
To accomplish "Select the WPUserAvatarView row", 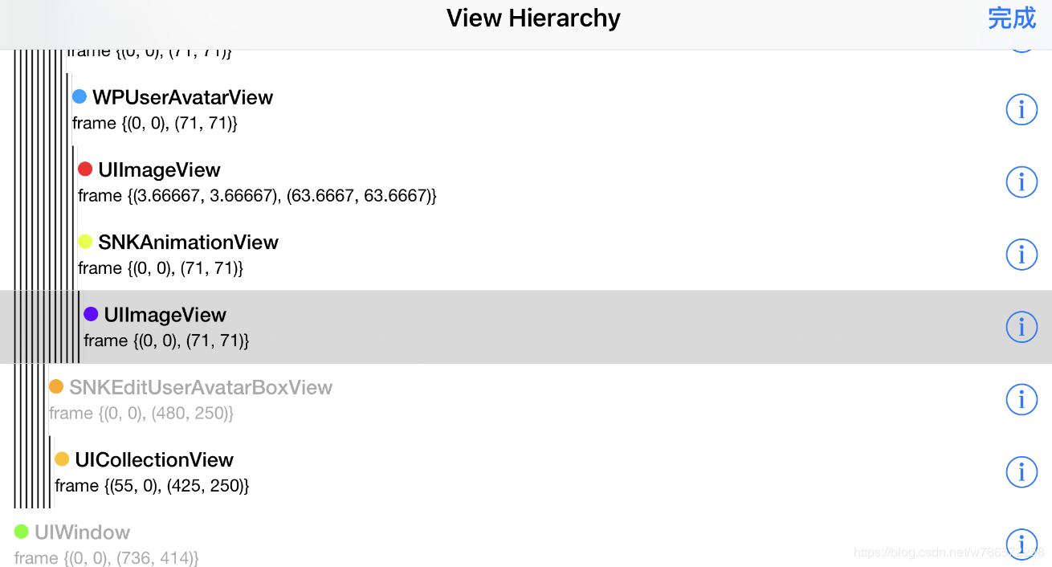I will (x=526, y=109).
